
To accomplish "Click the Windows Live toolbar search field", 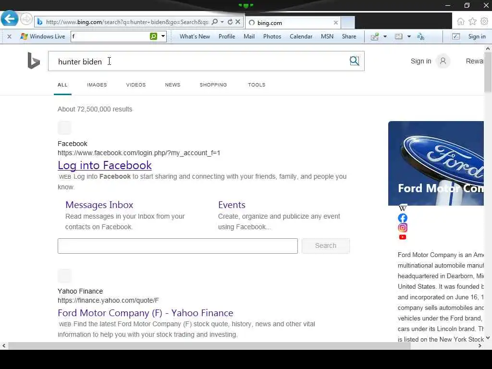I will point(110,37).
